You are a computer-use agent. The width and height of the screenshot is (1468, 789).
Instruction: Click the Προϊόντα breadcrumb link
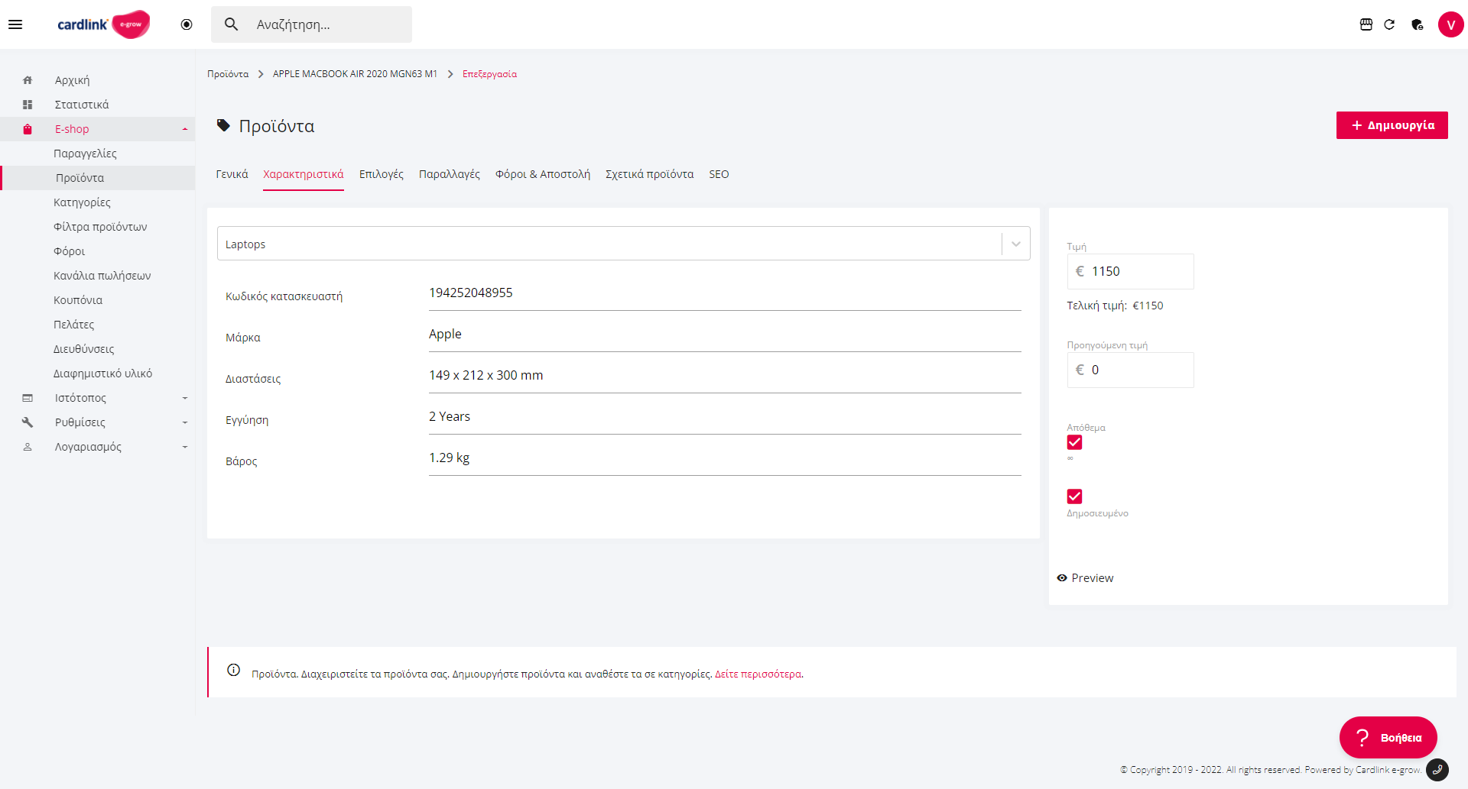click(228, 74)
